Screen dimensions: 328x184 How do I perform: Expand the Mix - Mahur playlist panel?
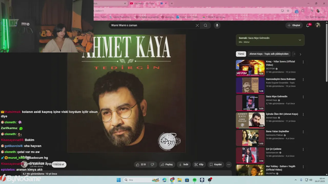[300, 40]
